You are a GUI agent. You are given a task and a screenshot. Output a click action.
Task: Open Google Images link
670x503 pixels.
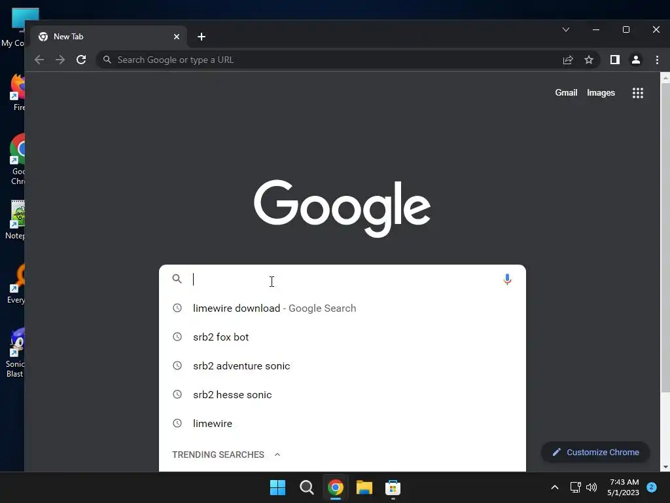click(x=601, y=92)
